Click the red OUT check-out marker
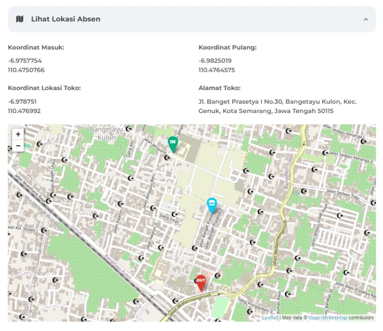 [201, 282]
